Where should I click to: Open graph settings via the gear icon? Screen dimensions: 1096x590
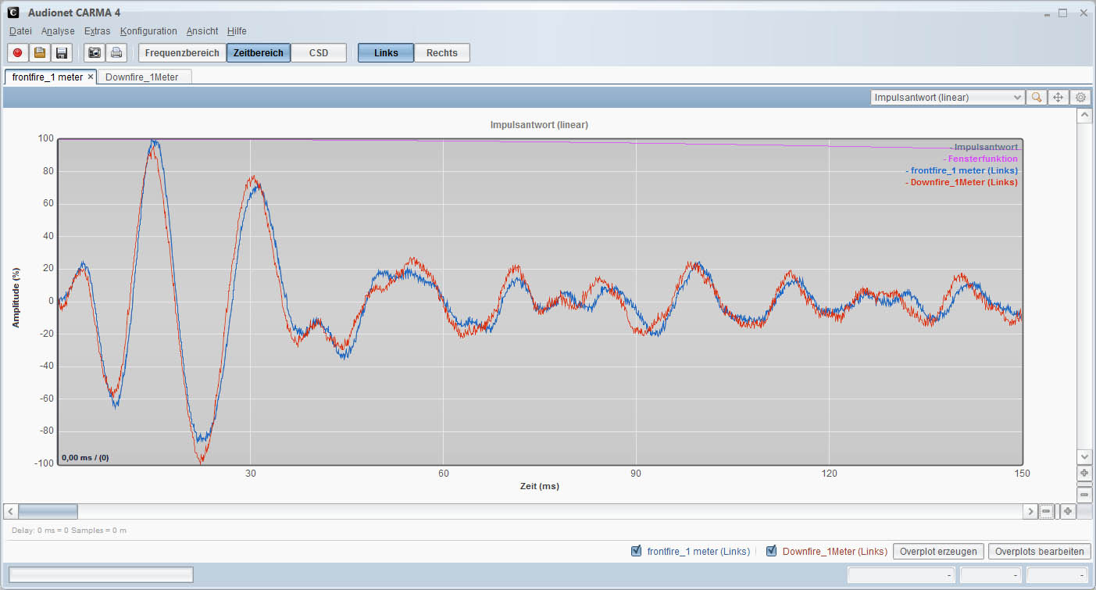tap(1080, 98)
